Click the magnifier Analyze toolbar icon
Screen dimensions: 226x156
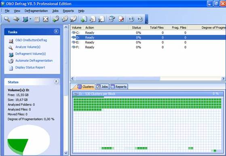pos(7,19)
